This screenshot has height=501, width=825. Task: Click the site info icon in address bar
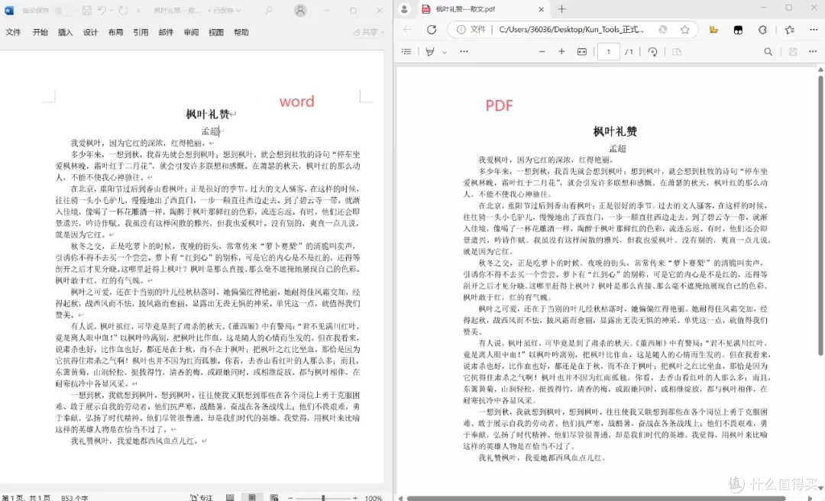coord(461,30)
